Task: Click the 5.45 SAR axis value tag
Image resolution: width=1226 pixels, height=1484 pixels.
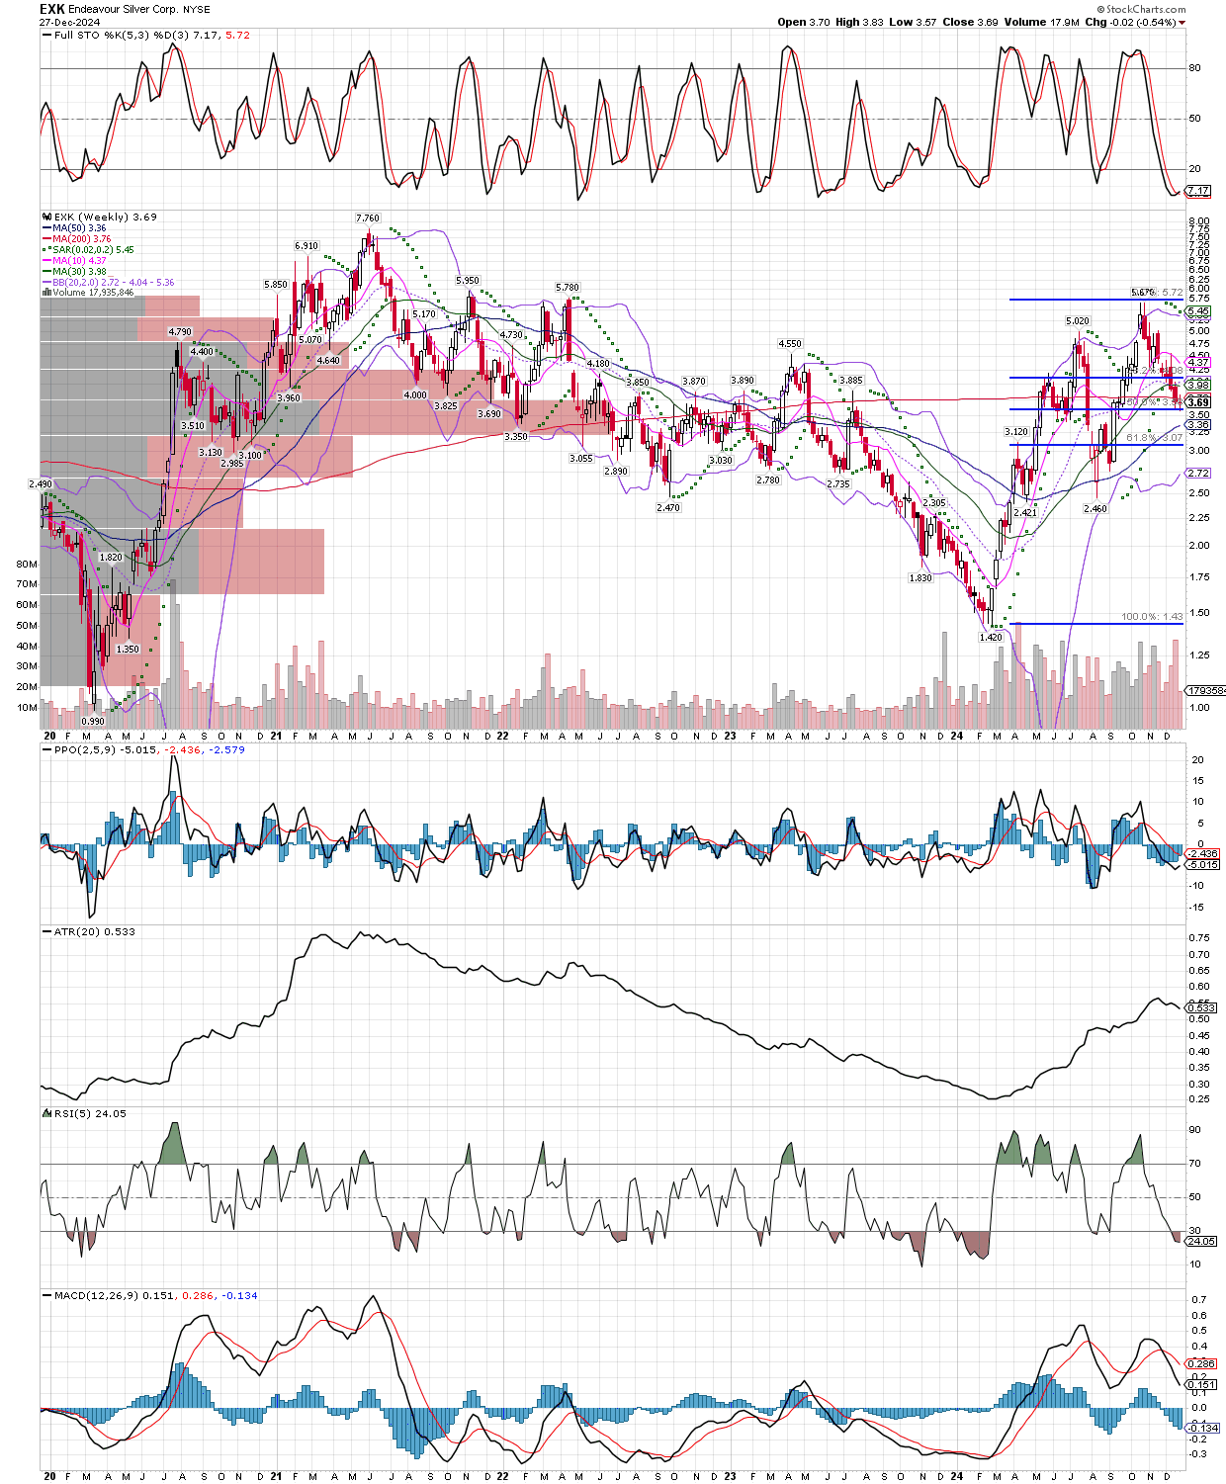Action: 1198,311
